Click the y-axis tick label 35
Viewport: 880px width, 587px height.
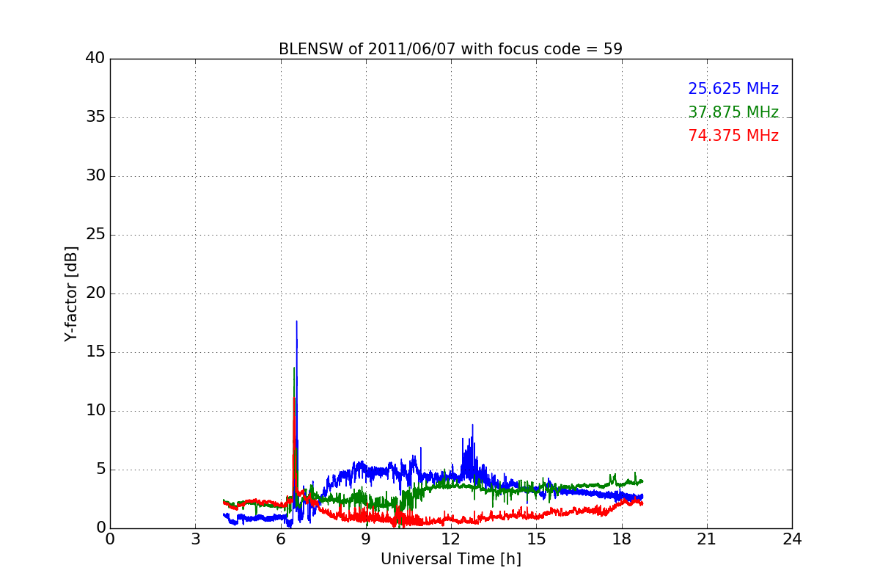pos(95,117)
